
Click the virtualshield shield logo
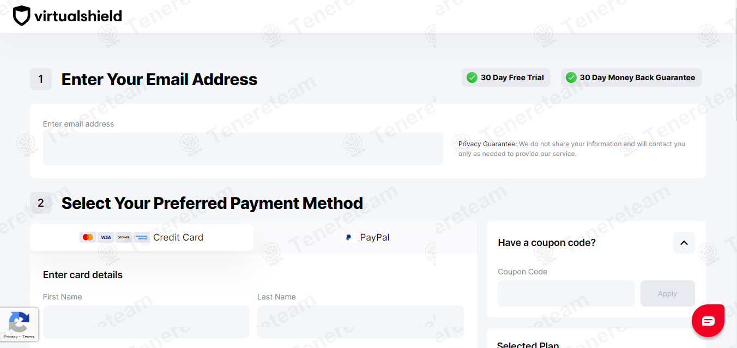pos(21,15)
